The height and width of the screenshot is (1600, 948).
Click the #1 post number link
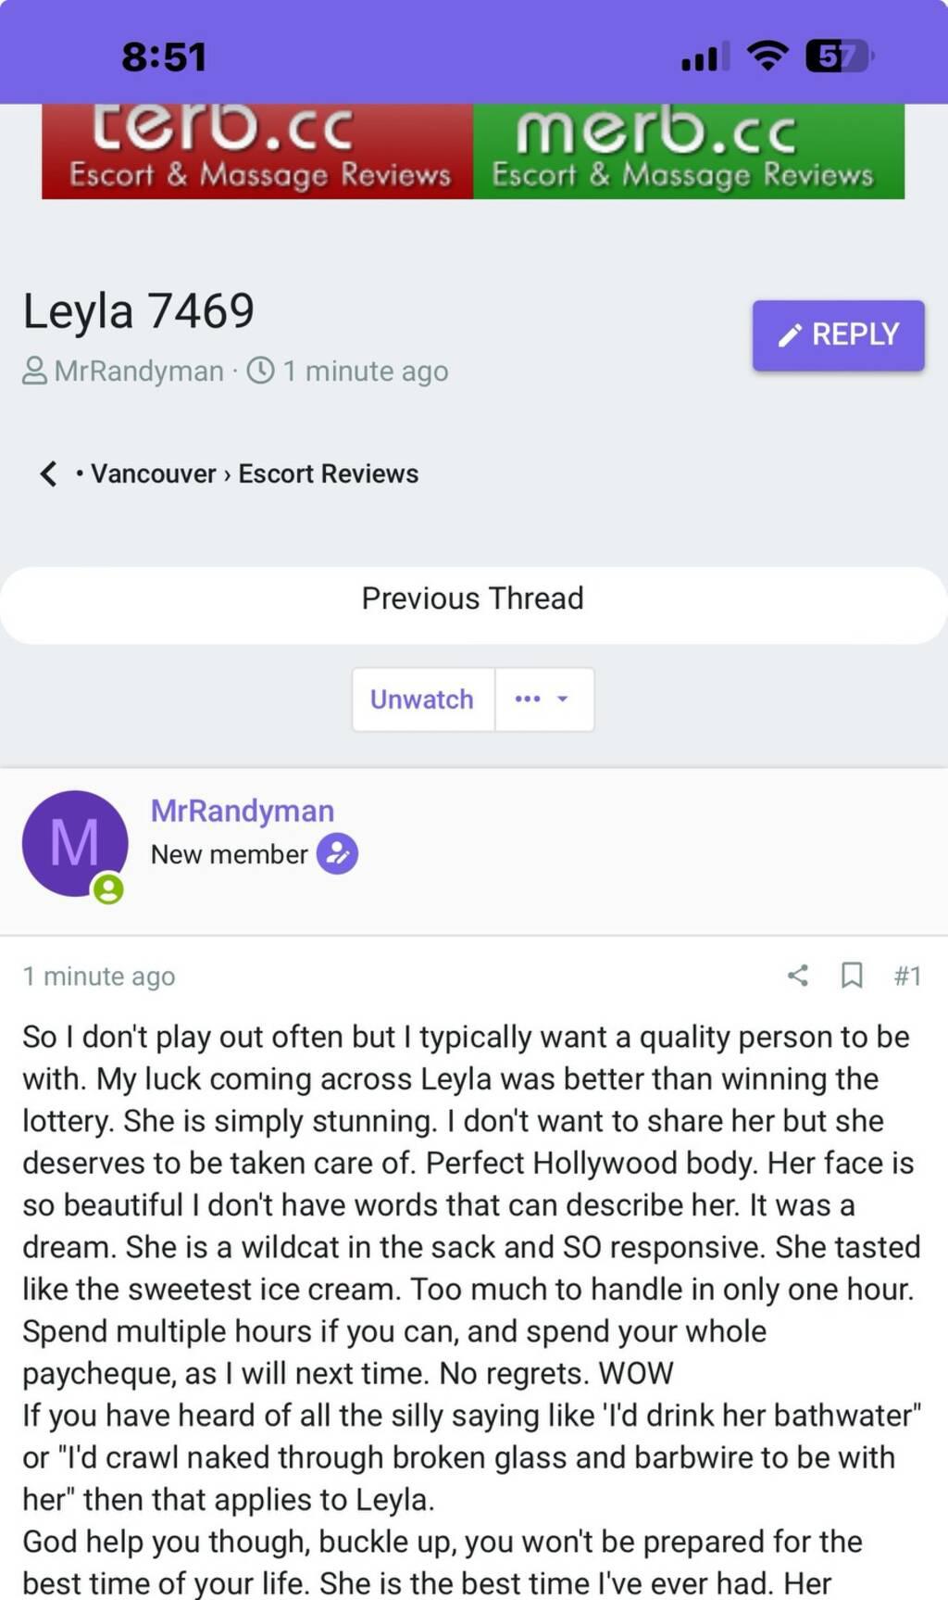tap(907, 975)
